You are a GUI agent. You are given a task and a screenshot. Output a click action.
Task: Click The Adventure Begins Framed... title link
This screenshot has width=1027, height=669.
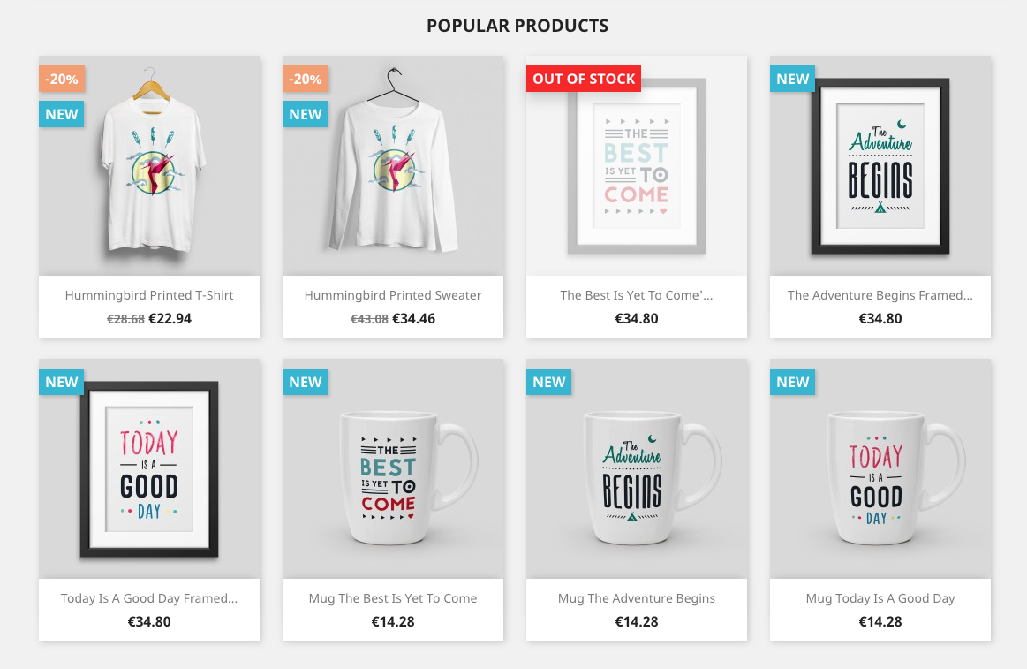(x=880, y=295)
